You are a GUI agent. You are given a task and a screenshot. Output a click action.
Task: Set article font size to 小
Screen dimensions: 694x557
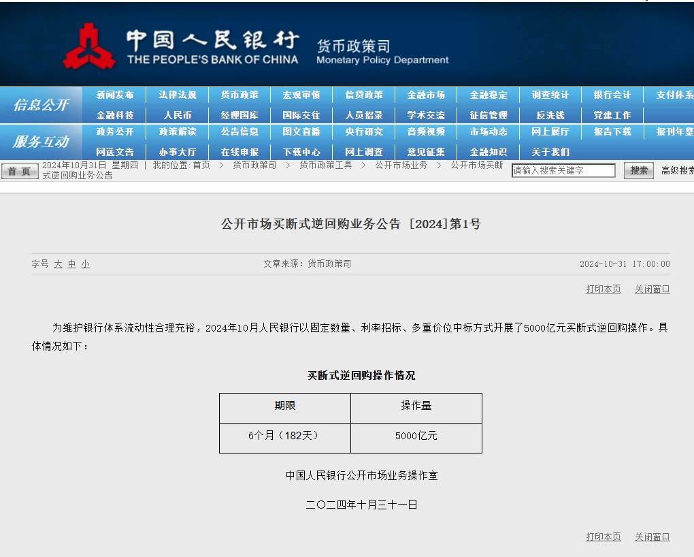[x=85, y=264]
